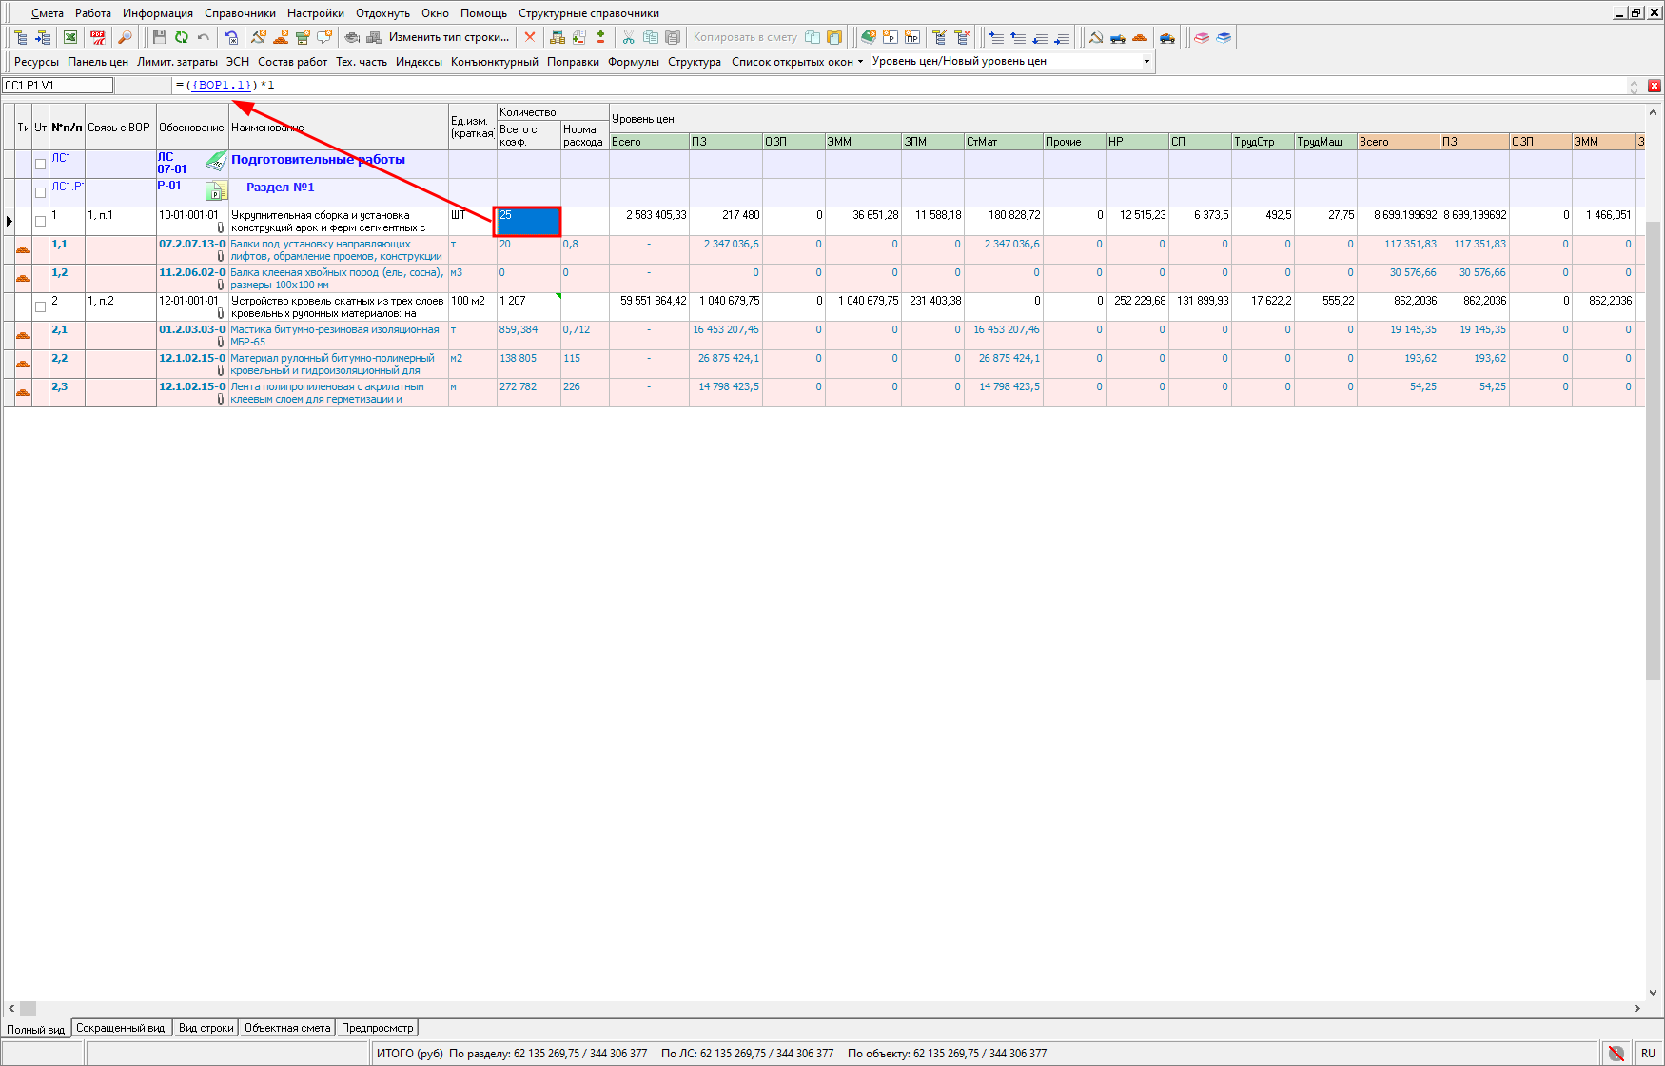Click the undo arrow icon
Image resolution: width=1665 pixels, height=1066 pixels.
204,37
